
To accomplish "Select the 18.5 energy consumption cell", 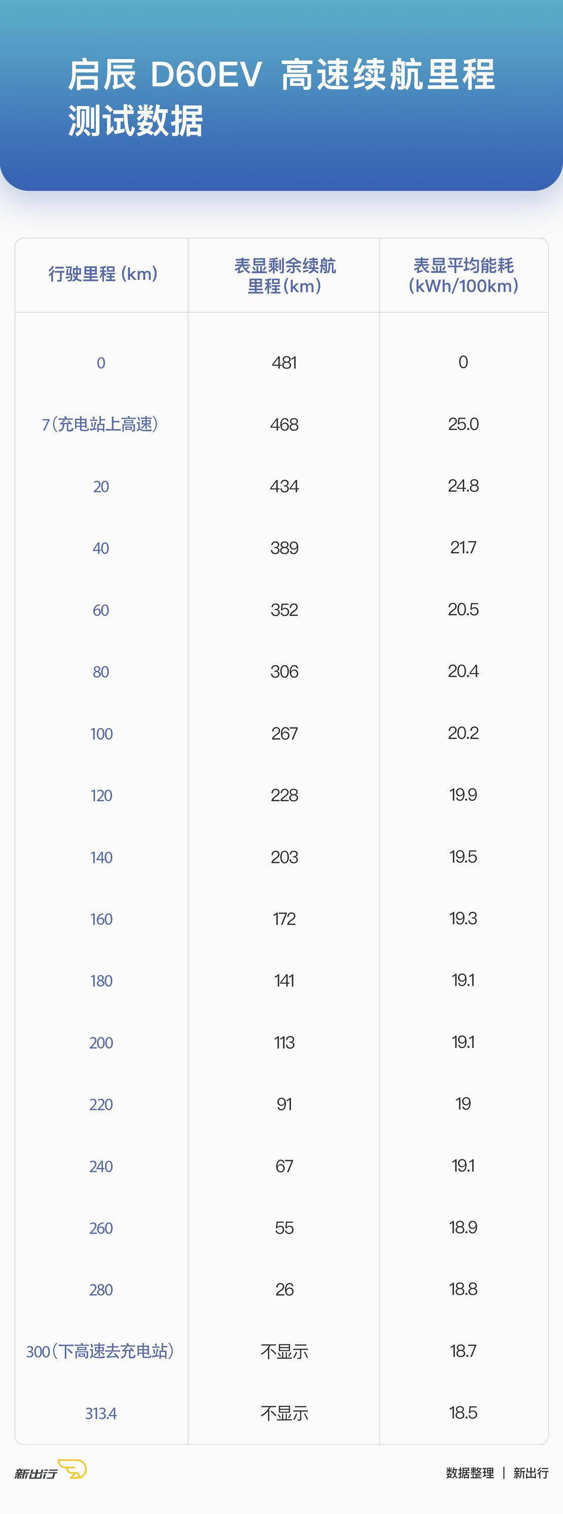I will click(x=463, y=1412).
